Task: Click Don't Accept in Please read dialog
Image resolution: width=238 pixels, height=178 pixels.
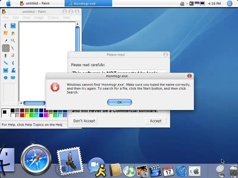Action: tap(84, 121)
